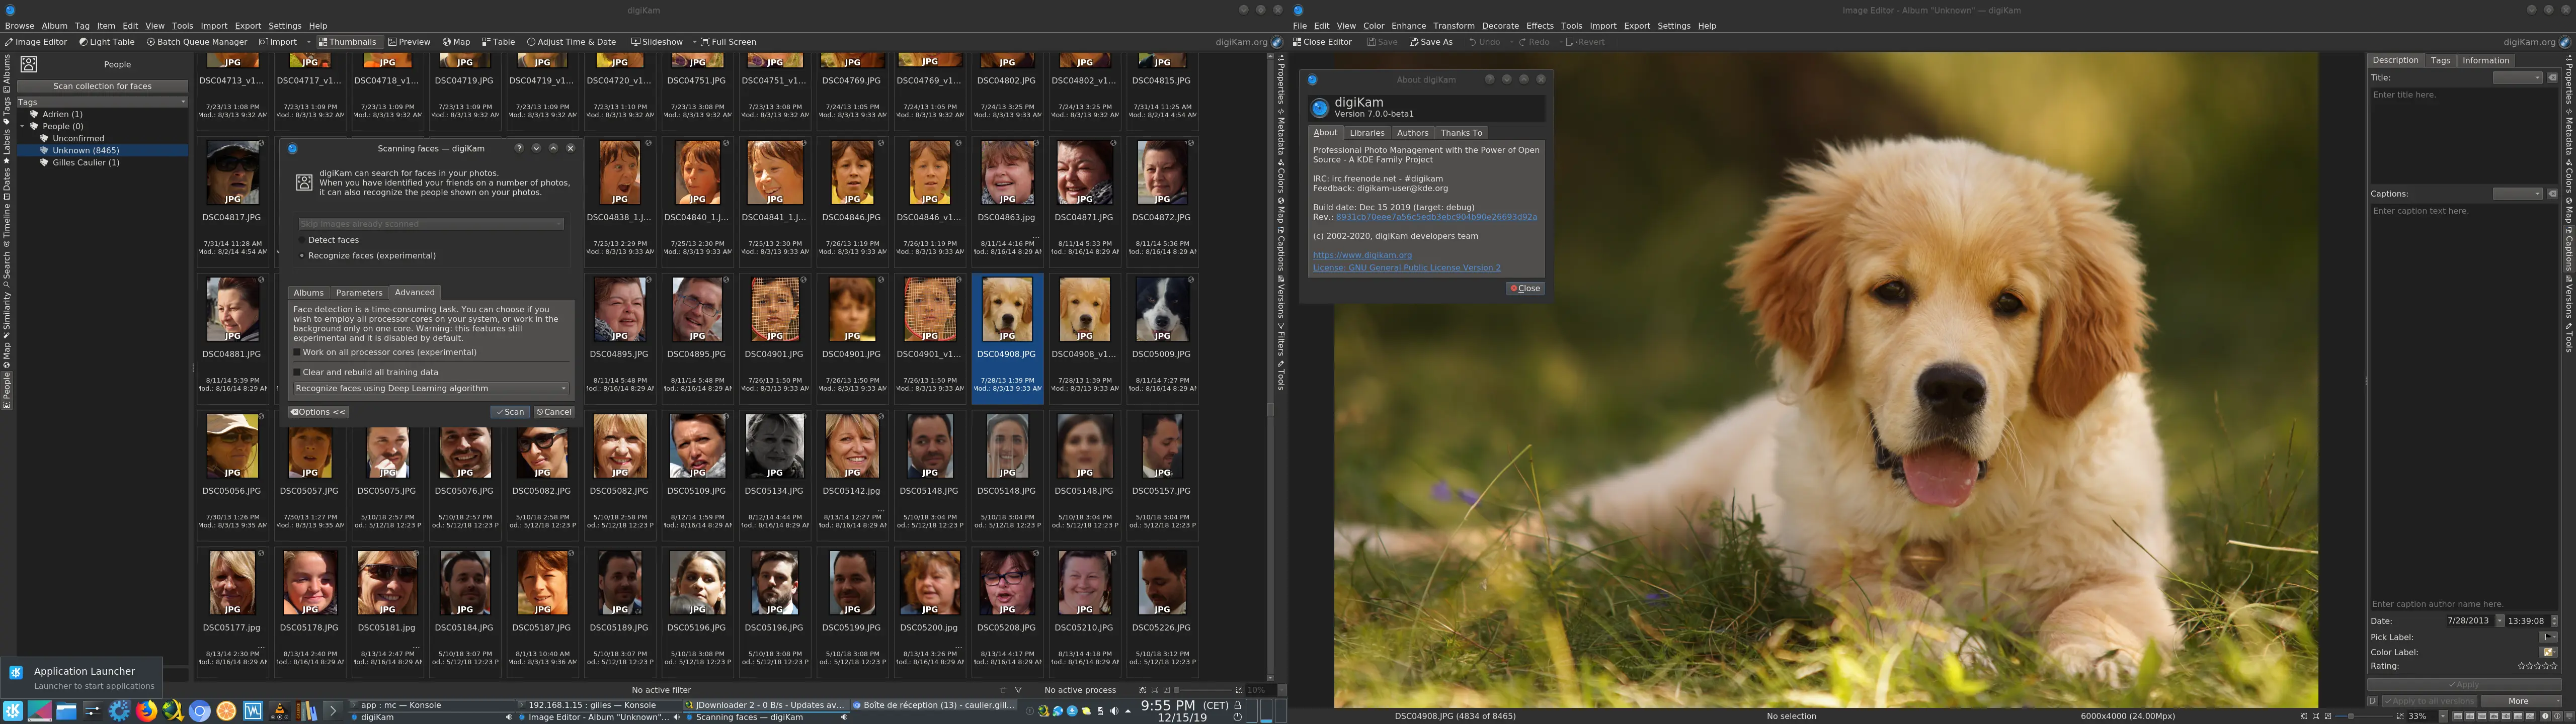Check Clear and rebuild all training data
The height and width of the screenshot is (724, 2576).
click(x=297, y=371)
